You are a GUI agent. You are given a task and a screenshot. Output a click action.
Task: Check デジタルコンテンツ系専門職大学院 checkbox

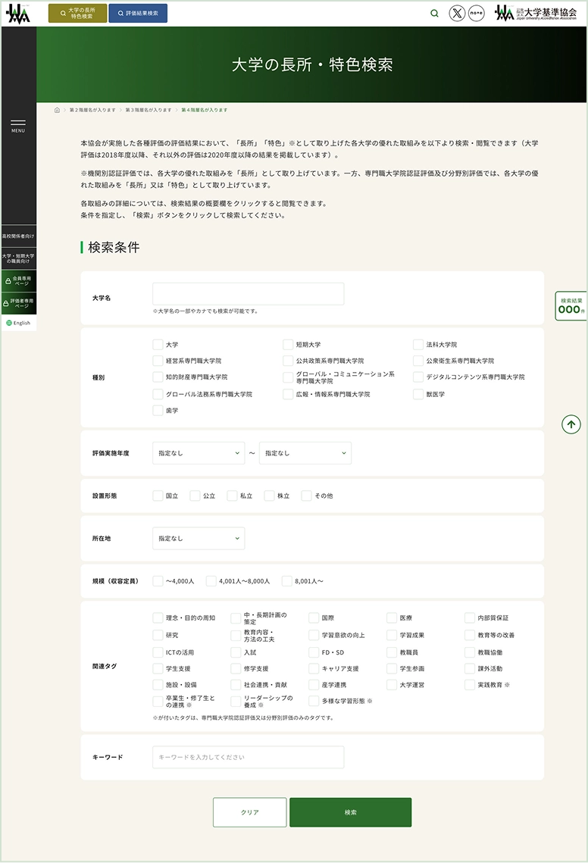coord(418,377)
